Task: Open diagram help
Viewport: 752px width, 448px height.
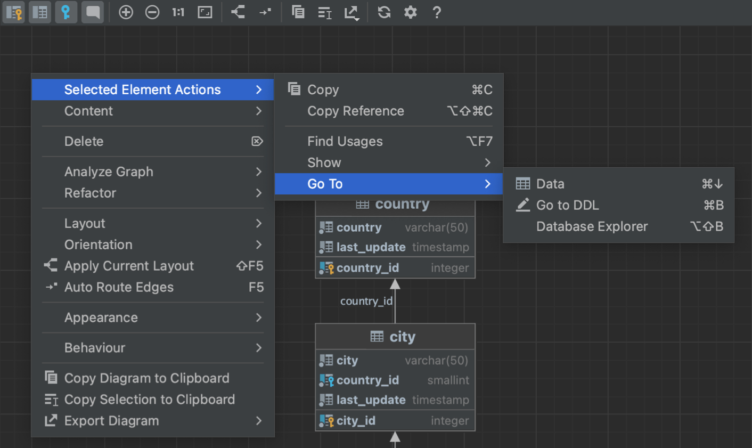Action: [437, 12]
